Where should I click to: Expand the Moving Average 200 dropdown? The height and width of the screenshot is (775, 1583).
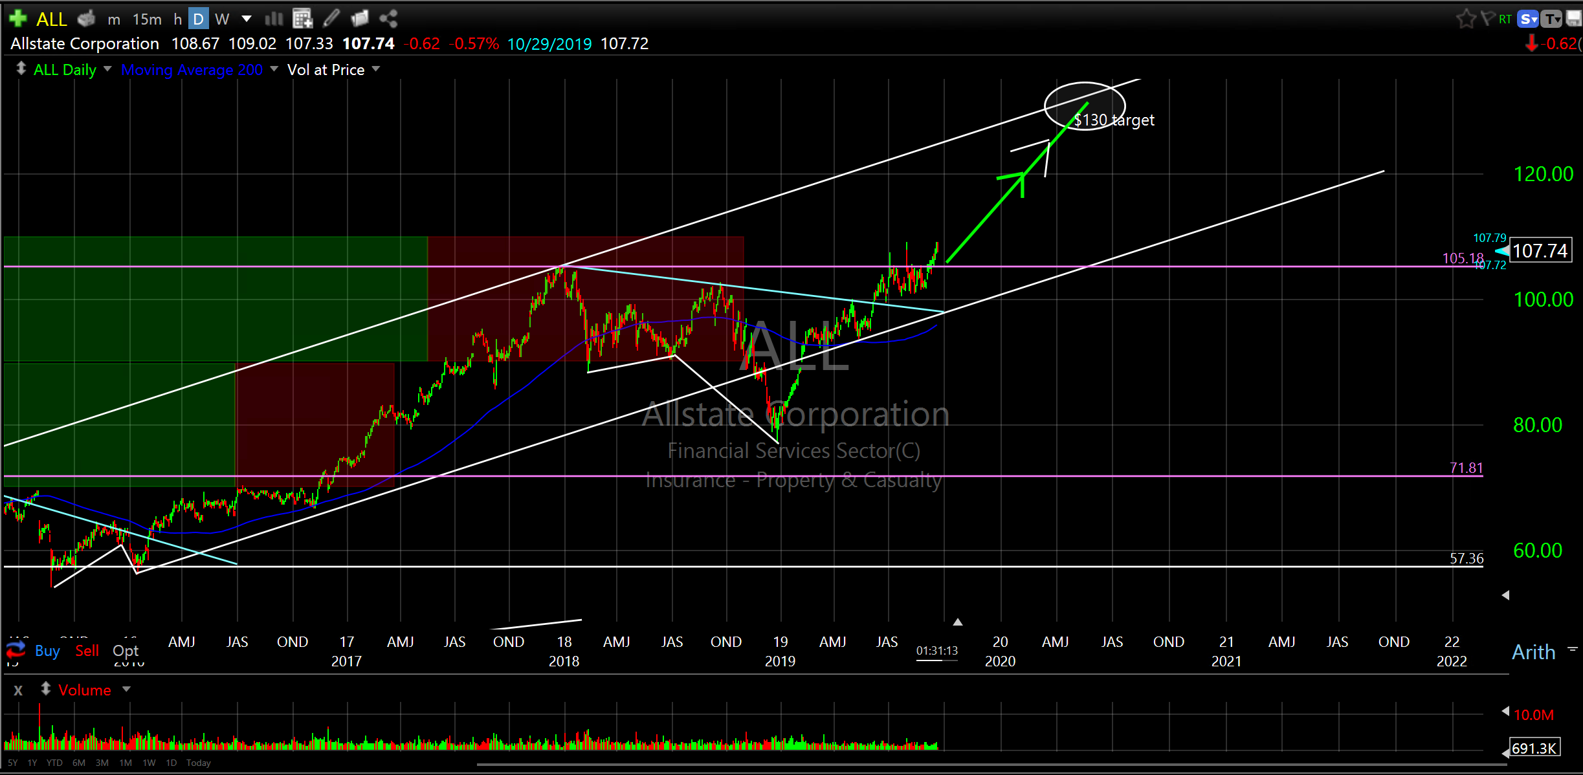click(x=274, y=69)
